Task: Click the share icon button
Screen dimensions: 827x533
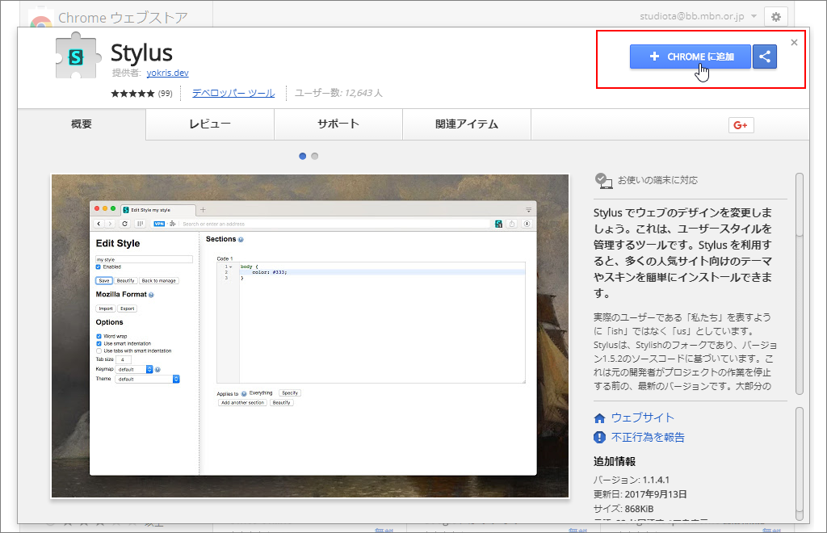Action: tap(765, 57)
